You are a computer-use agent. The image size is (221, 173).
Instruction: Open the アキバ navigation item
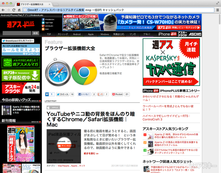click(x=147, y=34)
